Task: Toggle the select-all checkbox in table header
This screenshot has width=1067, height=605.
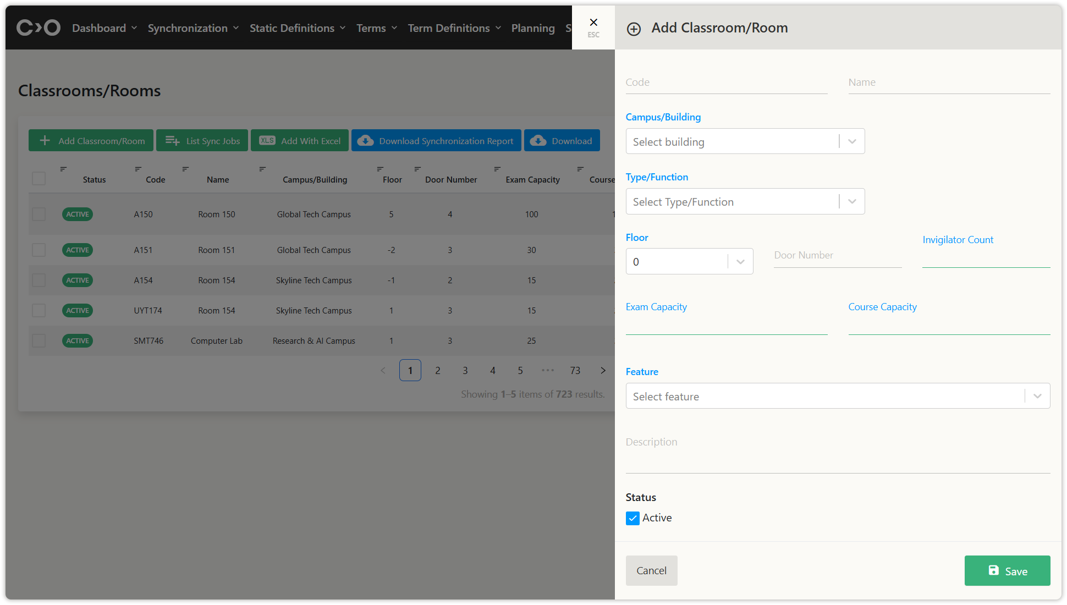Action: [38, 179]
